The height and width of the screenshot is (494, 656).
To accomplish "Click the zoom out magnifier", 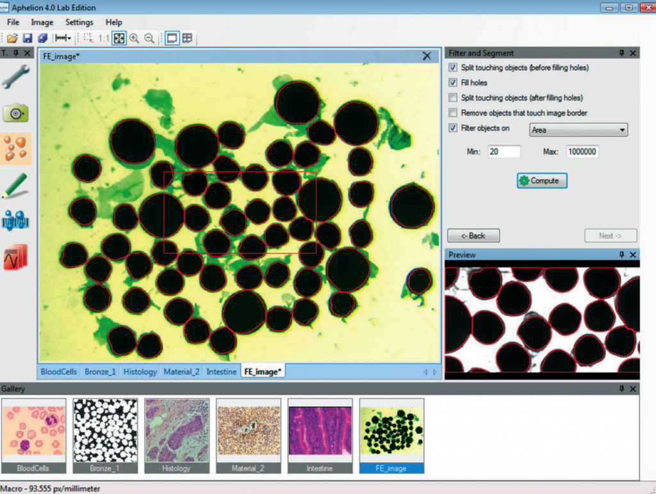I will [x=149, y=38].
